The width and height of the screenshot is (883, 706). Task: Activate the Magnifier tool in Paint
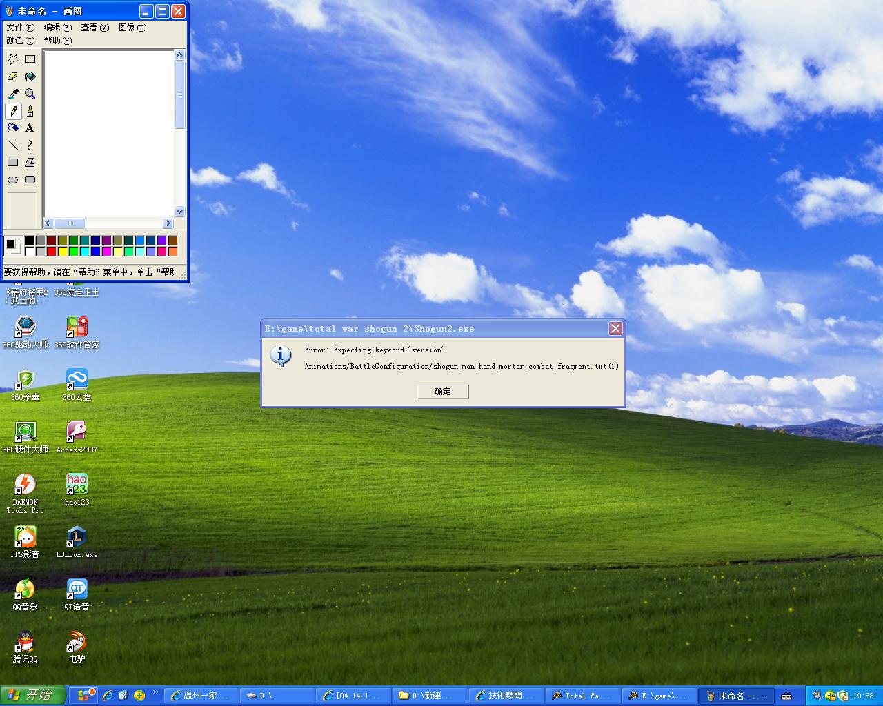pyautogui.click(x=30, y=94)
